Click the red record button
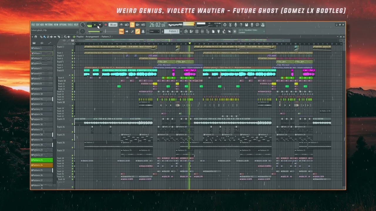 (105, 25)
